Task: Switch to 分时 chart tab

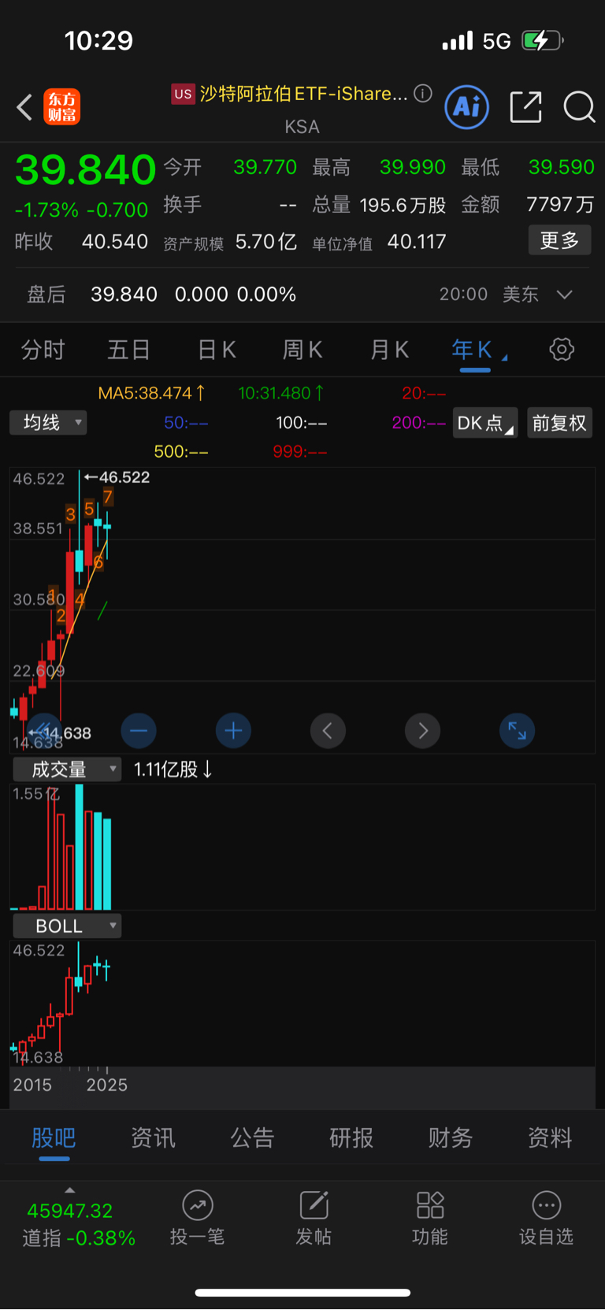Action: [43, 350]
